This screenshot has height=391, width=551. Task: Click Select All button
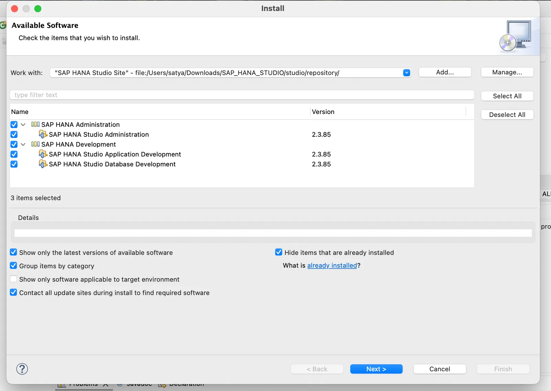click(507, 96)
